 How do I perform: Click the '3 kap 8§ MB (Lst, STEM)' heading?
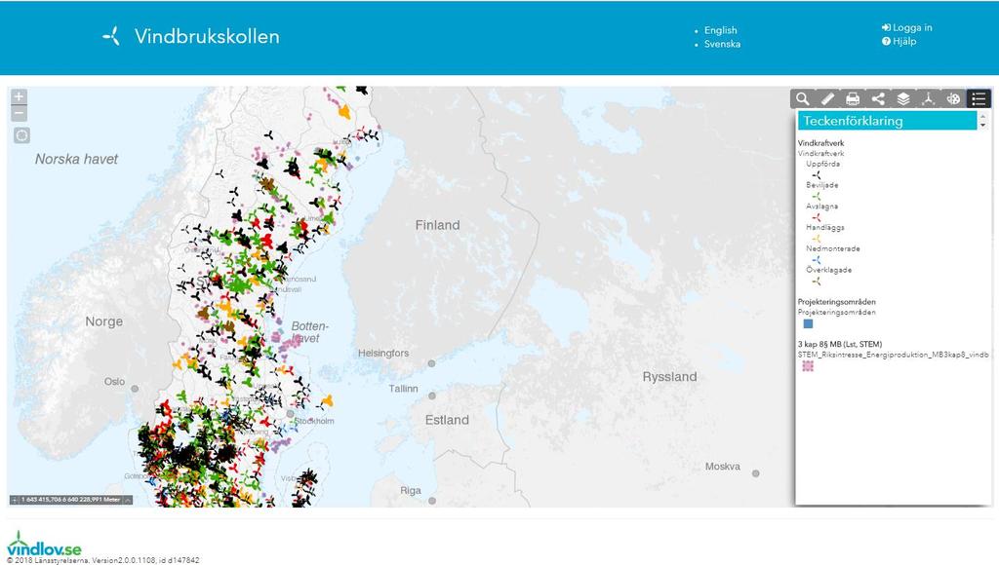pos(840,344)
